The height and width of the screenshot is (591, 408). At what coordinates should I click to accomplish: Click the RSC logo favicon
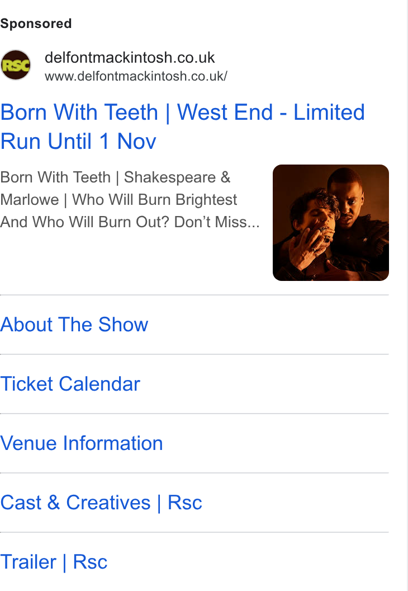[x=16, y=65]
